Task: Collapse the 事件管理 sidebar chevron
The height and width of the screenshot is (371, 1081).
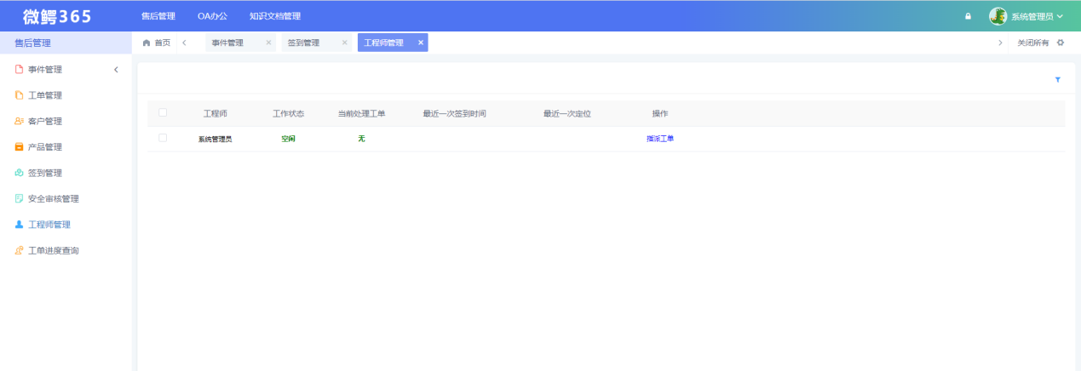Action: [116, 70]
